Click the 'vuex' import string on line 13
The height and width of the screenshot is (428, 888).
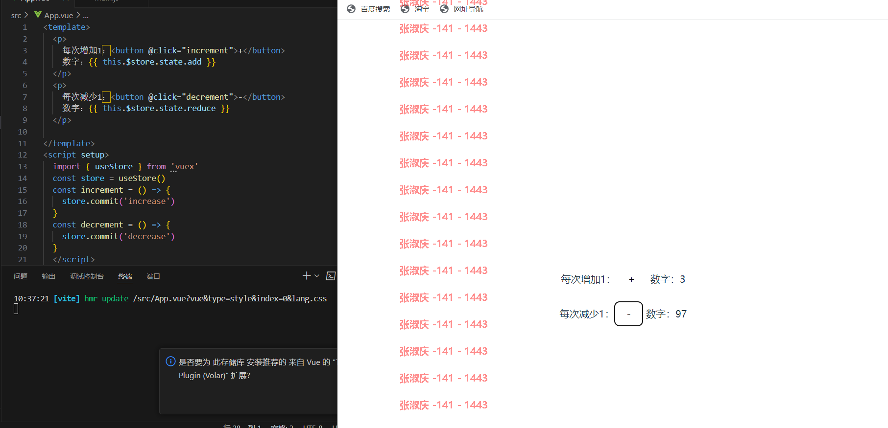pos(185,166)
